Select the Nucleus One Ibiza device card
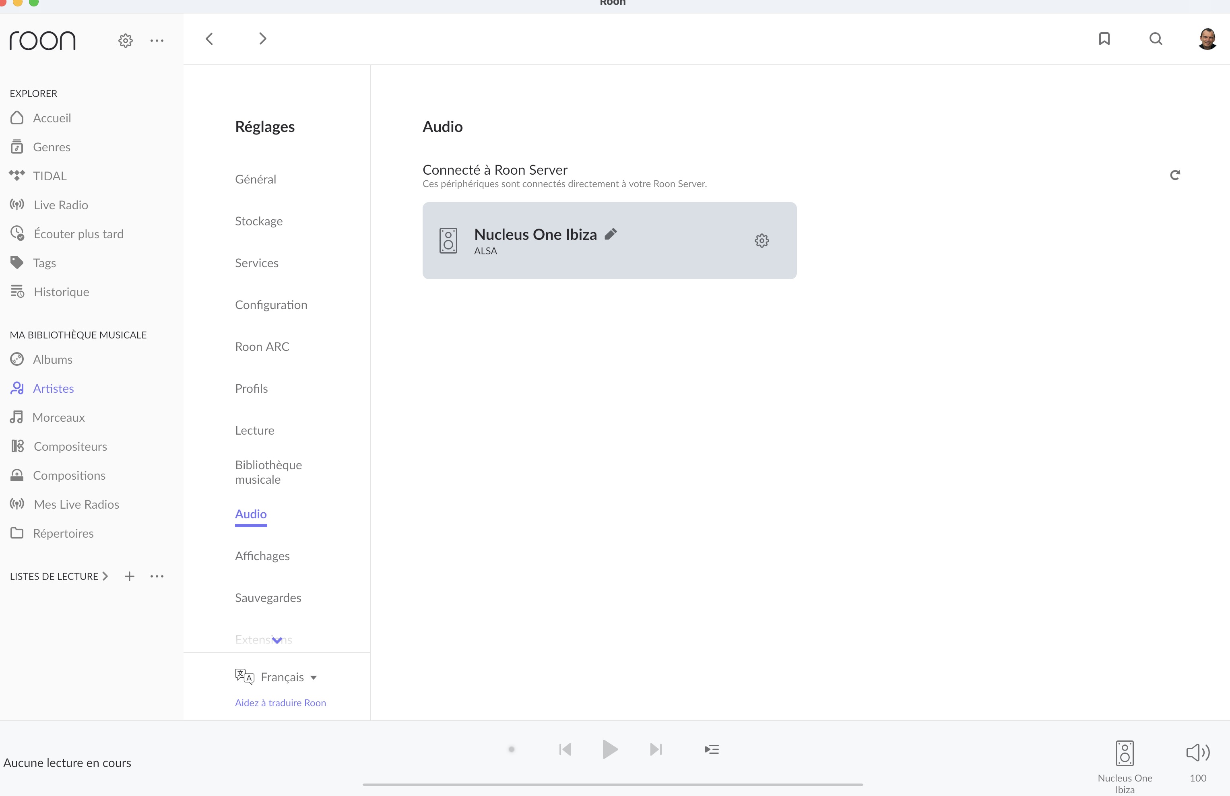 point(609,240)
